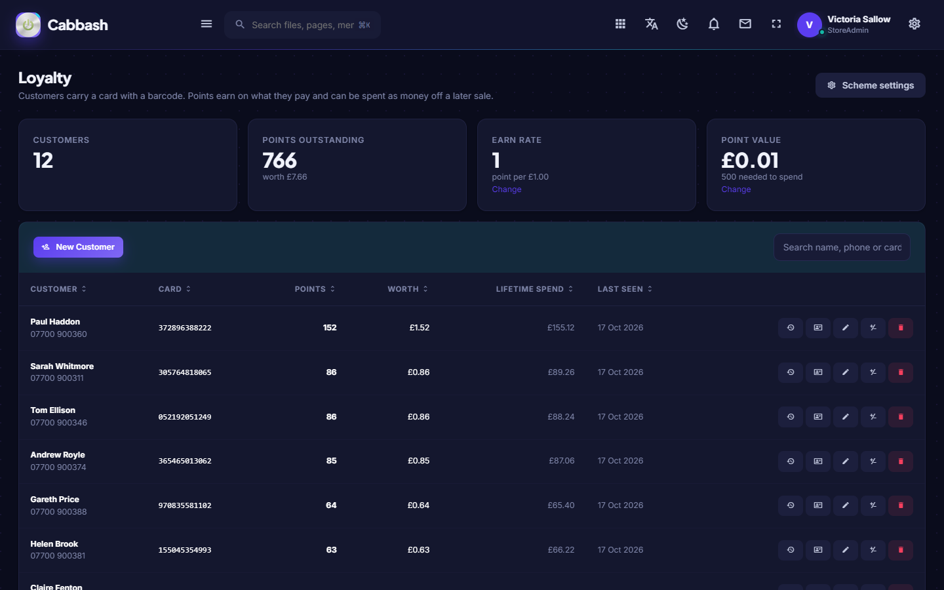Delete customer Gareth Price
This screenshot has width=944, height=590.
(x=901, y=505)
